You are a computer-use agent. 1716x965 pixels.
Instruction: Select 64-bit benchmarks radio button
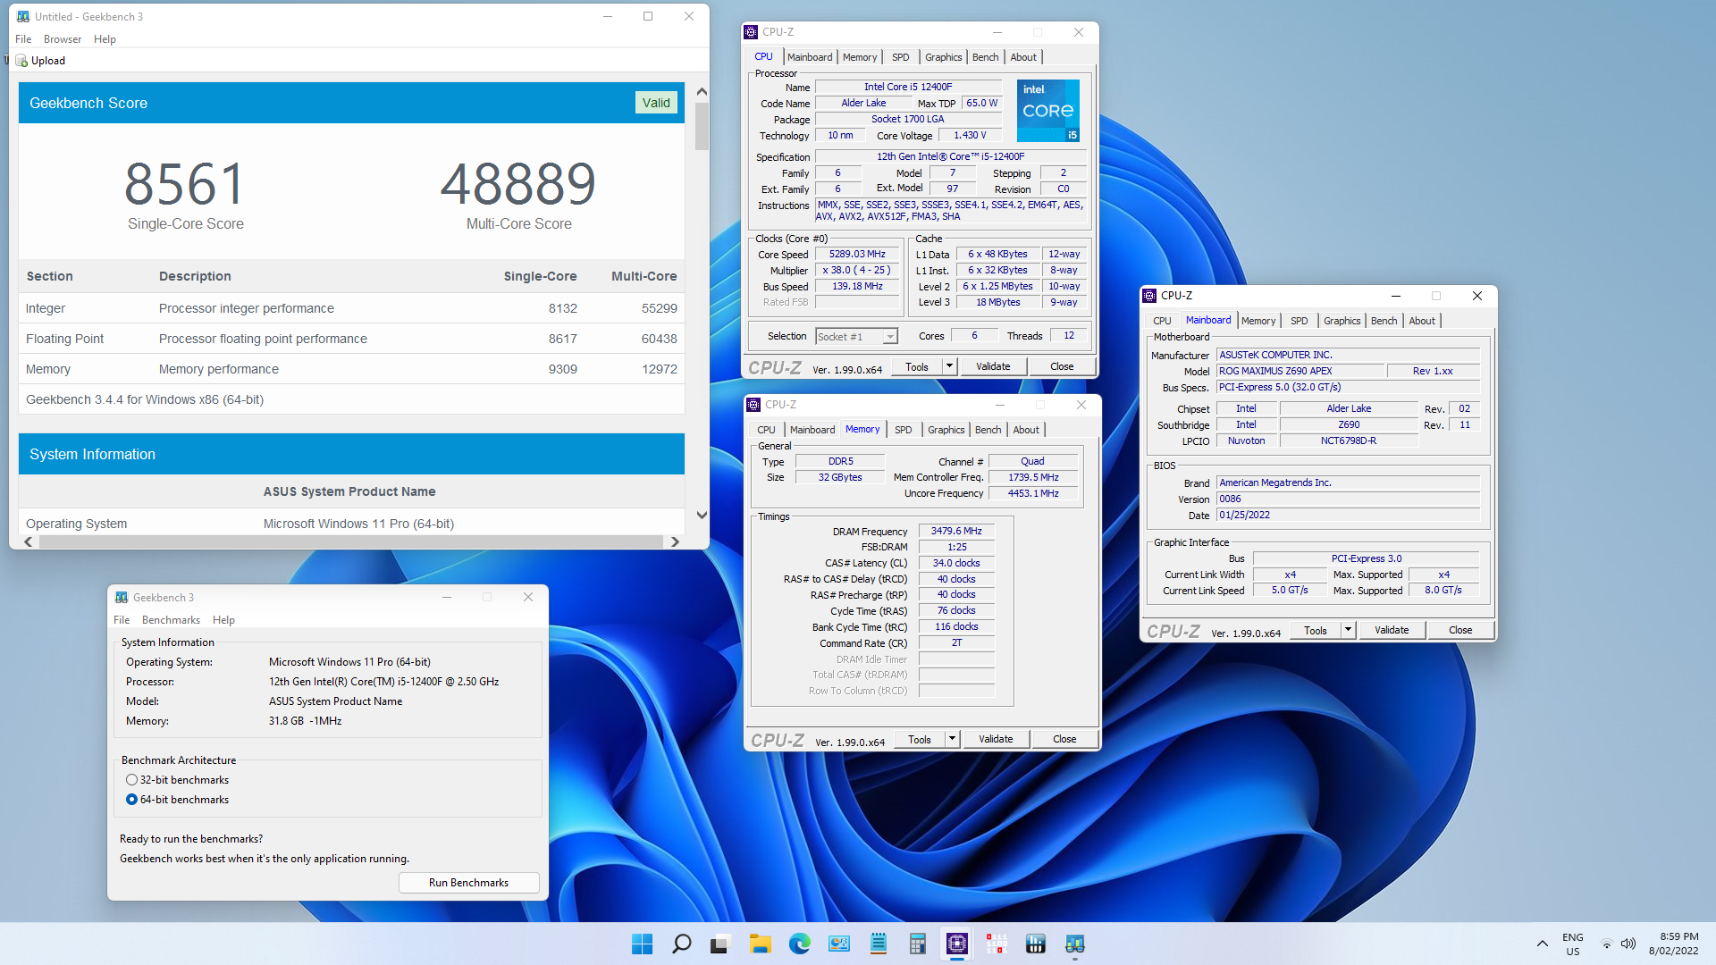click(x=131, y=800)
